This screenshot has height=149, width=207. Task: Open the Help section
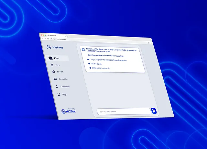(62, 95)
